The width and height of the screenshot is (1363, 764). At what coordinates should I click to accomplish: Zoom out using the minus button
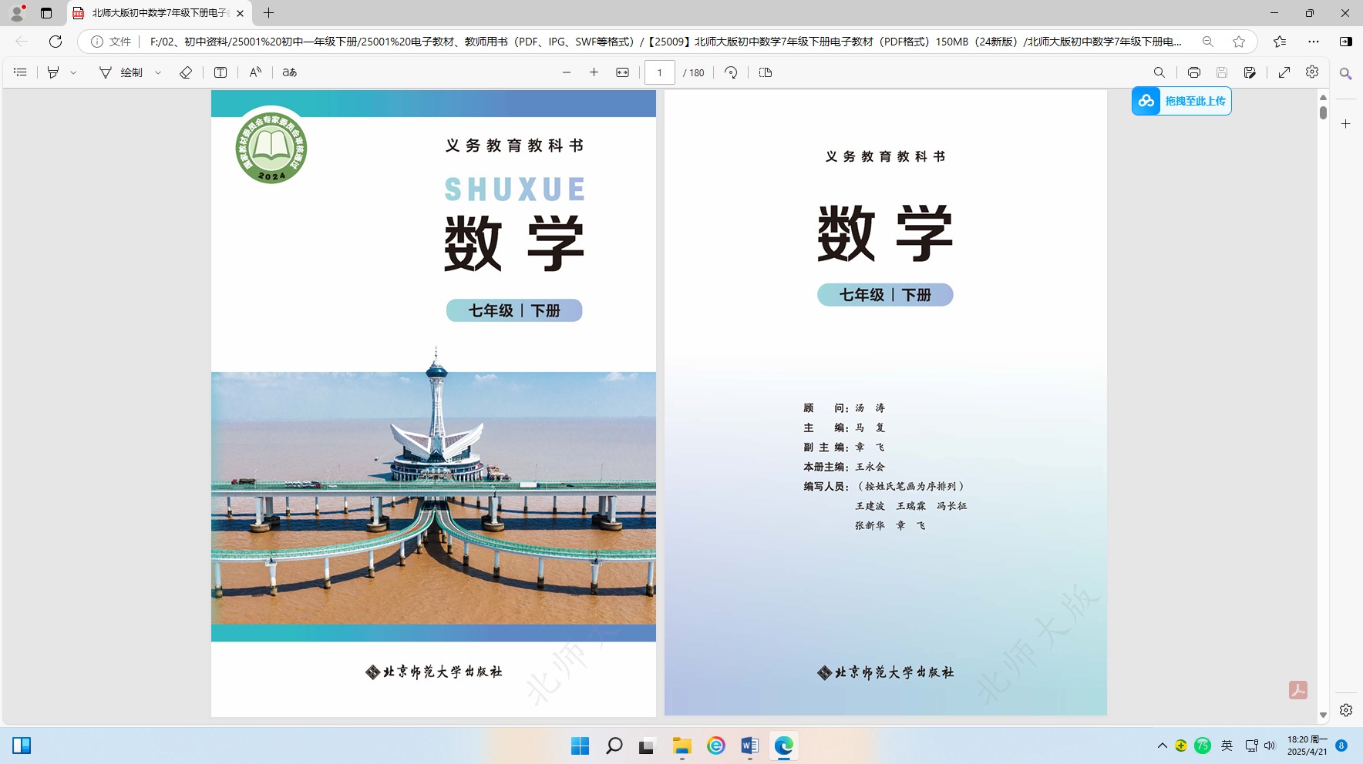click(567, 72)
